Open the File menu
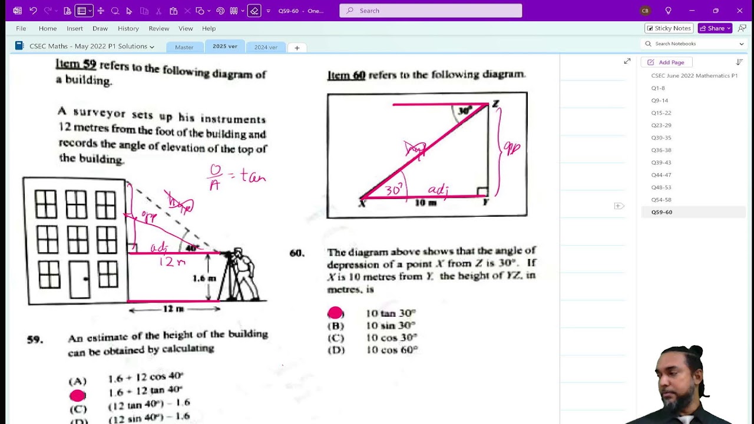 coord(21,28)
